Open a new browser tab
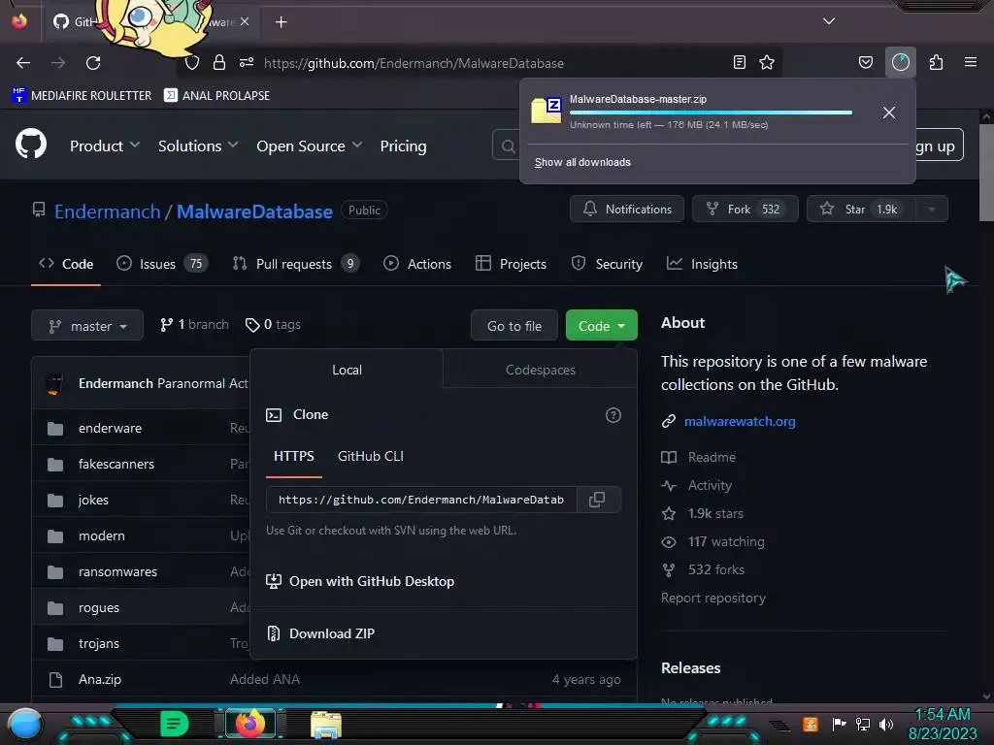 [x=281, y=22]
